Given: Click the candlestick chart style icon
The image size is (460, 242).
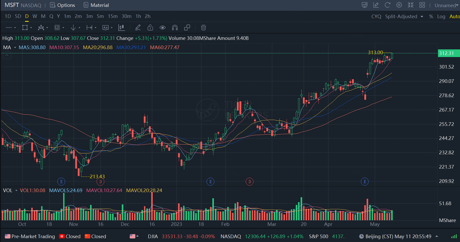Looking at the screenshot, I should click(x=122, y=28).
